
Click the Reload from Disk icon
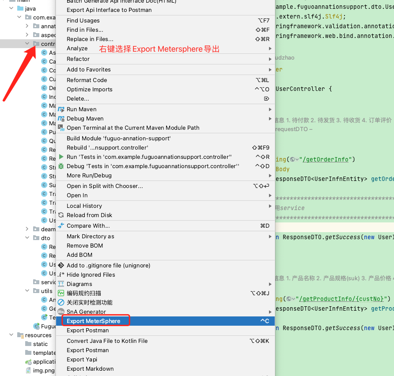(x=61, y=215)
